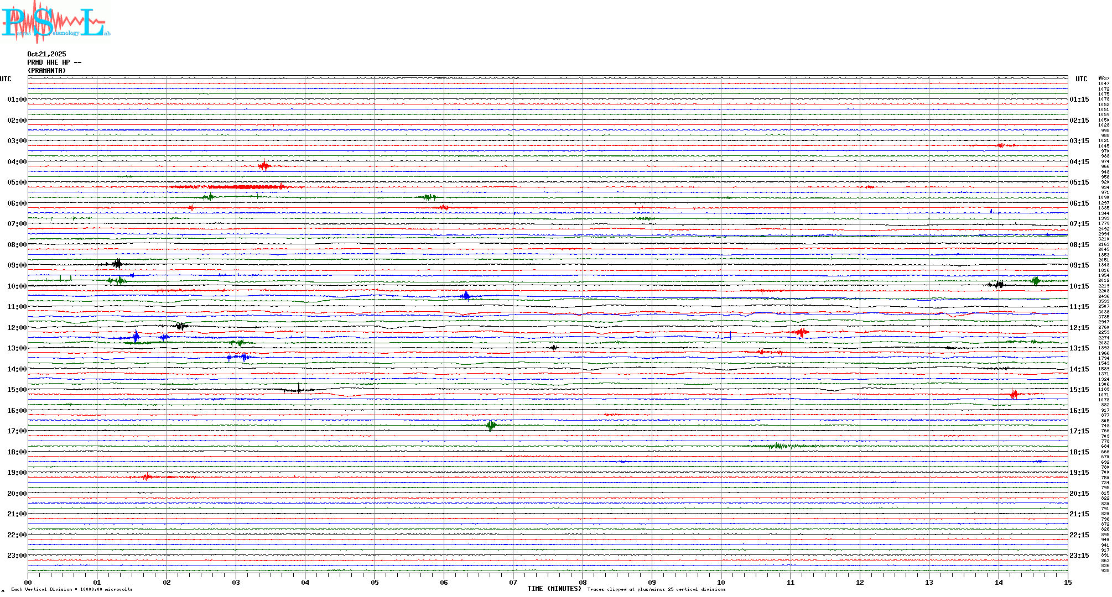
Task: Click the right UTC axis header
Action: (x=1081, y=79)
